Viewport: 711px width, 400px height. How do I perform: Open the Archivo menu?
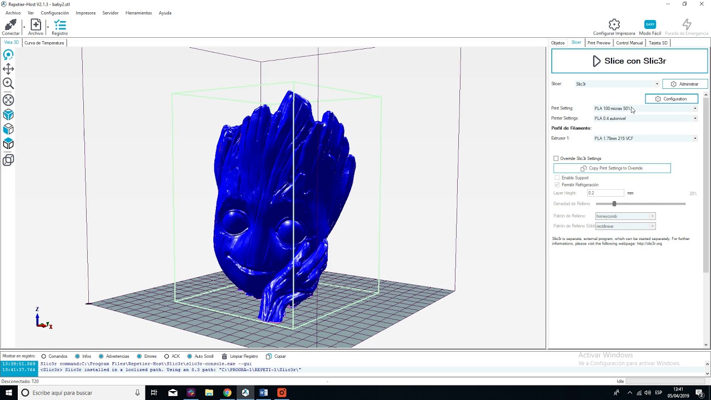coord(13,13)
